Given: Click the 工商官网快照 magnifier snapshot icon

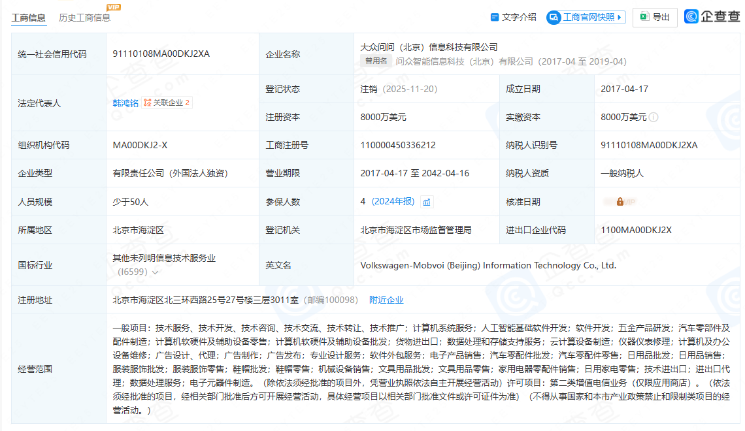Looking at the screenshot, I should 554,17.
